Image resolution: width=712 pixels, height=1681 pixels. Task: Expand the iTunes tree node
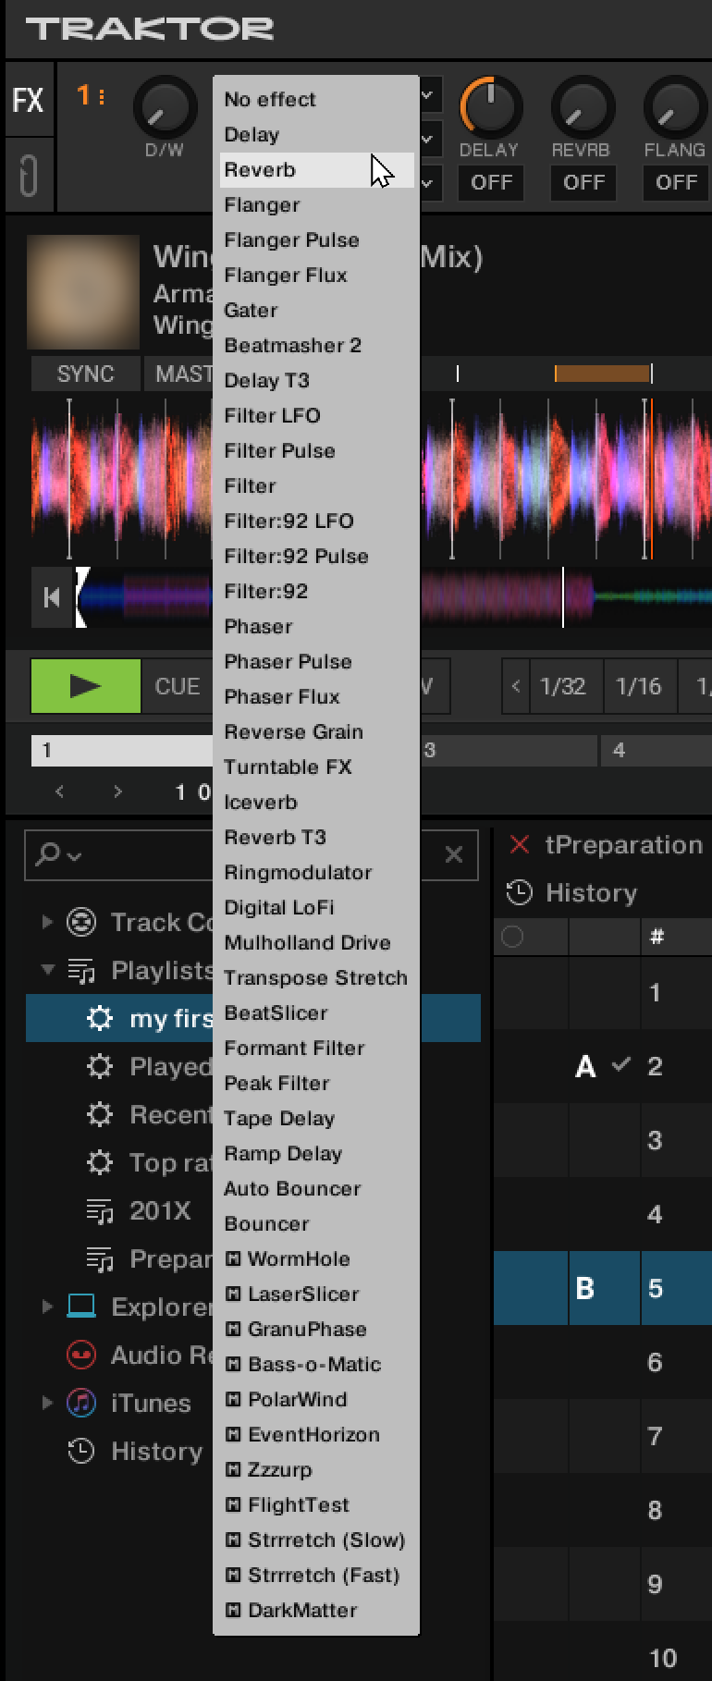47,1403
